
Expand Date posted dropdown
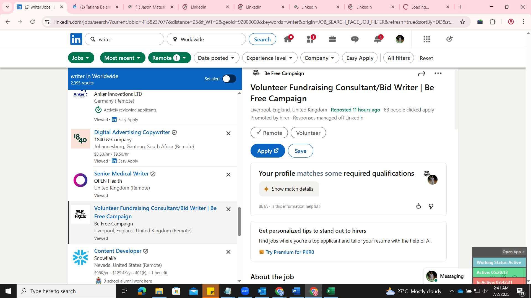[x=217, y=58]
